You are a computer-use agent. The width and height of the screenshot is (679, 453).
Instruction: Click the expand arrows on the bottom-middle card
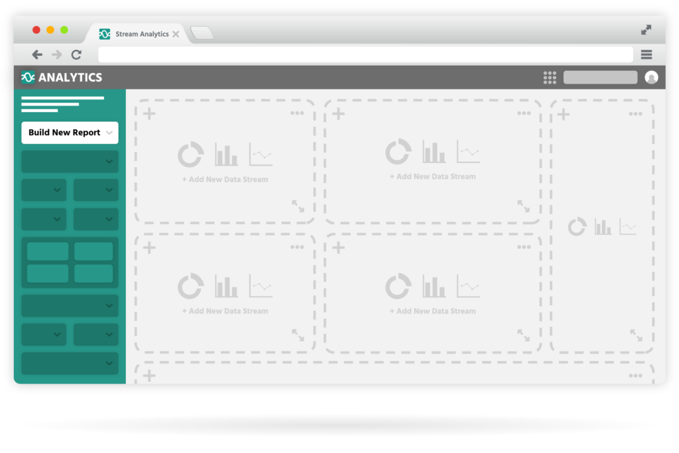[x=524, y=335]
